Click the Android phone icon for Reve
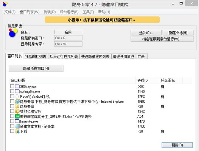Image resolution: width=199 pixels, height=151 pixels. point(17,96)
